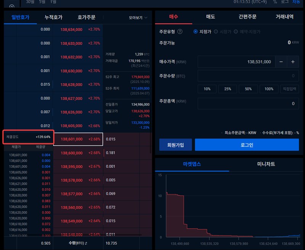The image size is (305, 250).
Task: Select the 예약-지정가 order type radio button
Action: (x=236, y=32)
